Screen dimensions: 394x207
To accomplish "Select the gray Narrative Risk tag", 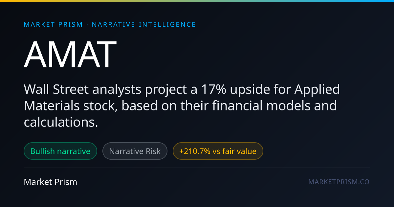I will point(135,151).
